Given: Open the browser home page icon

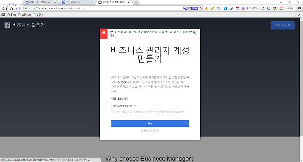Looking at the screenshot, I should point(11,8).
